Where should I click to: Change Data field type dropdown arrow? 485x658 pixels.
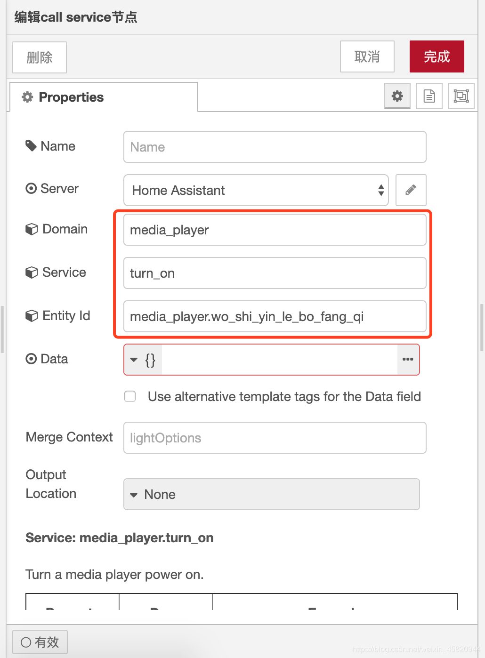pos(143,360)
